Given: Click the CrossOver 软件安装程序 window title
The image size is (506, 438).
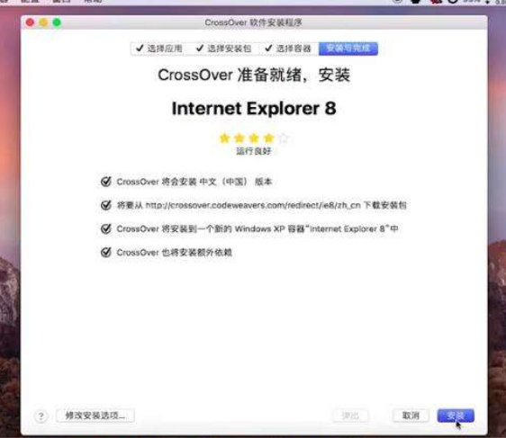Looking at the screenshot, I should pos(253,22).
